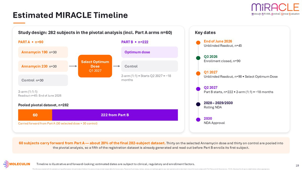Click the Optimum dose box in Part B
Viewport: 302px width, 170px height.
pos(149,52)
